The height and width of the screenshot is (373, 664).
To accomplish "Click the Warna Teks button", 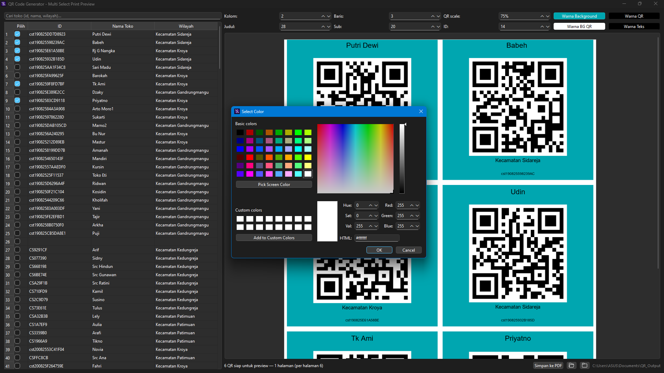I will 634,26.
